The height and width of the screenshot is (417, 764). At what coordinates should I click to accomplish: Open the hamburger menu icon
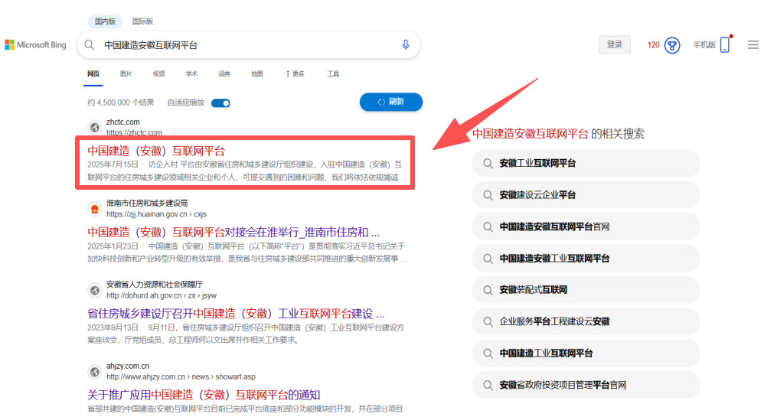[753, 45]
